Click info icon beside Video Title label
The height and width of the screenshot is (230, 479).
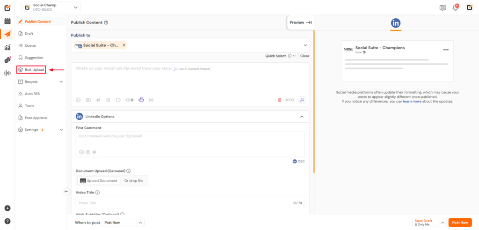(97, 193)
